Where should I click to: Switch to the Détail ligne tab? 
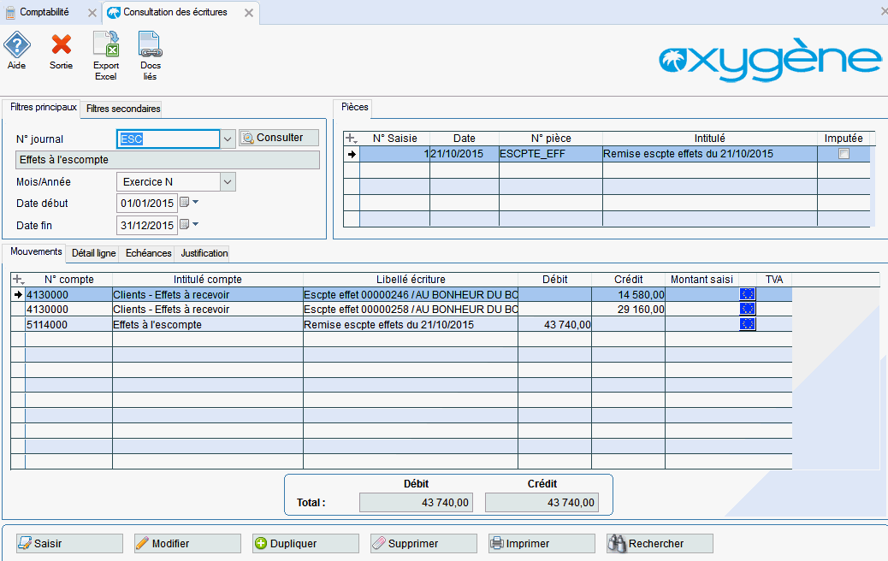click(x=93, y=253)
